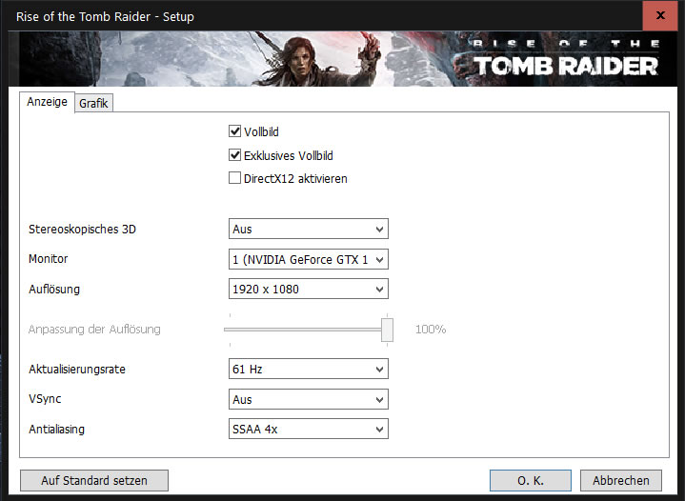Close the Setup window
Screen dimensions: 685x501
(x=660, y=16)
